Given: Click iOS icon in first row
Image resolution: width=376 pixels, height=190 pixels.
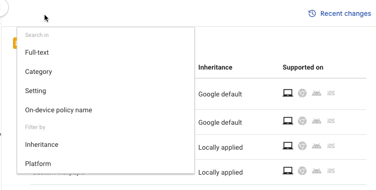Looking at the screenshot, I should coord(331,93).
